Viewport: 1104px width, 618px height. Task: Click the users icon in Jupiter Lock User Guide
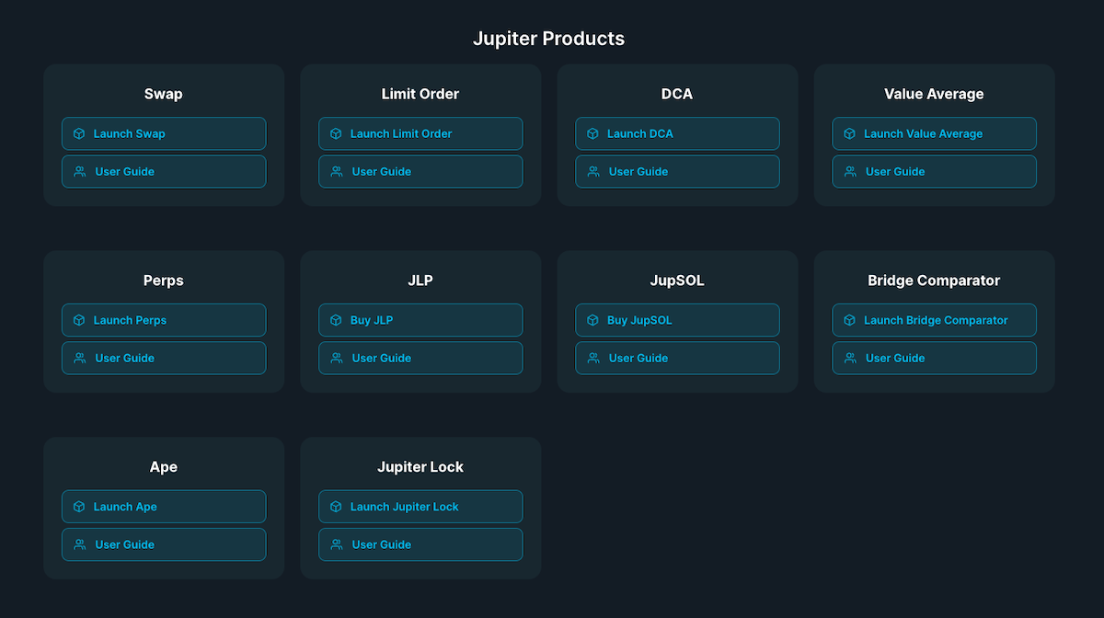[x=337, y=545]
